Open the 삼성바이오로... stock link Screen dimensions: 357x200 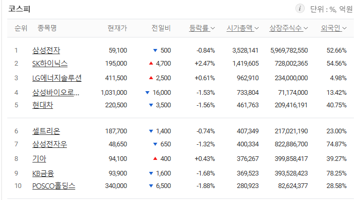click(x=56, y=93)
